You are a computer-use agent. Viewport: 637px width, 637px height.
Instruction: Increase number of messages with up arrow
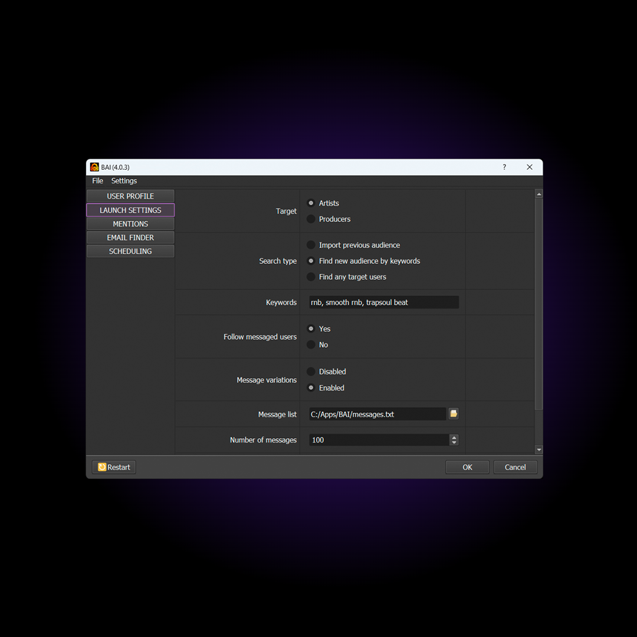pyautogui.click(x=454, y=437)
